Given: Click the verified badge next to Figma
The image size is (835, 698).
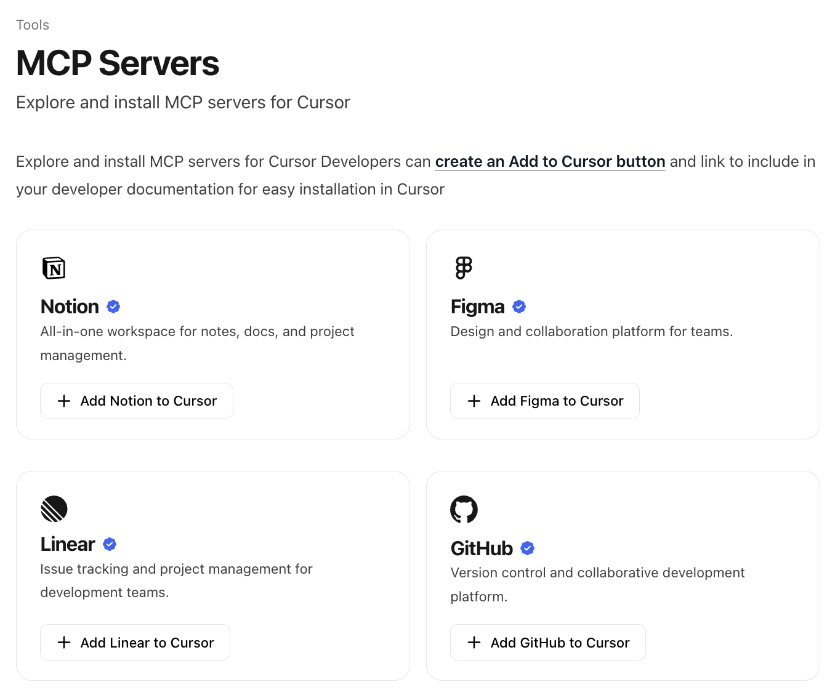Looking at the screenshot, I should (519, 307).
